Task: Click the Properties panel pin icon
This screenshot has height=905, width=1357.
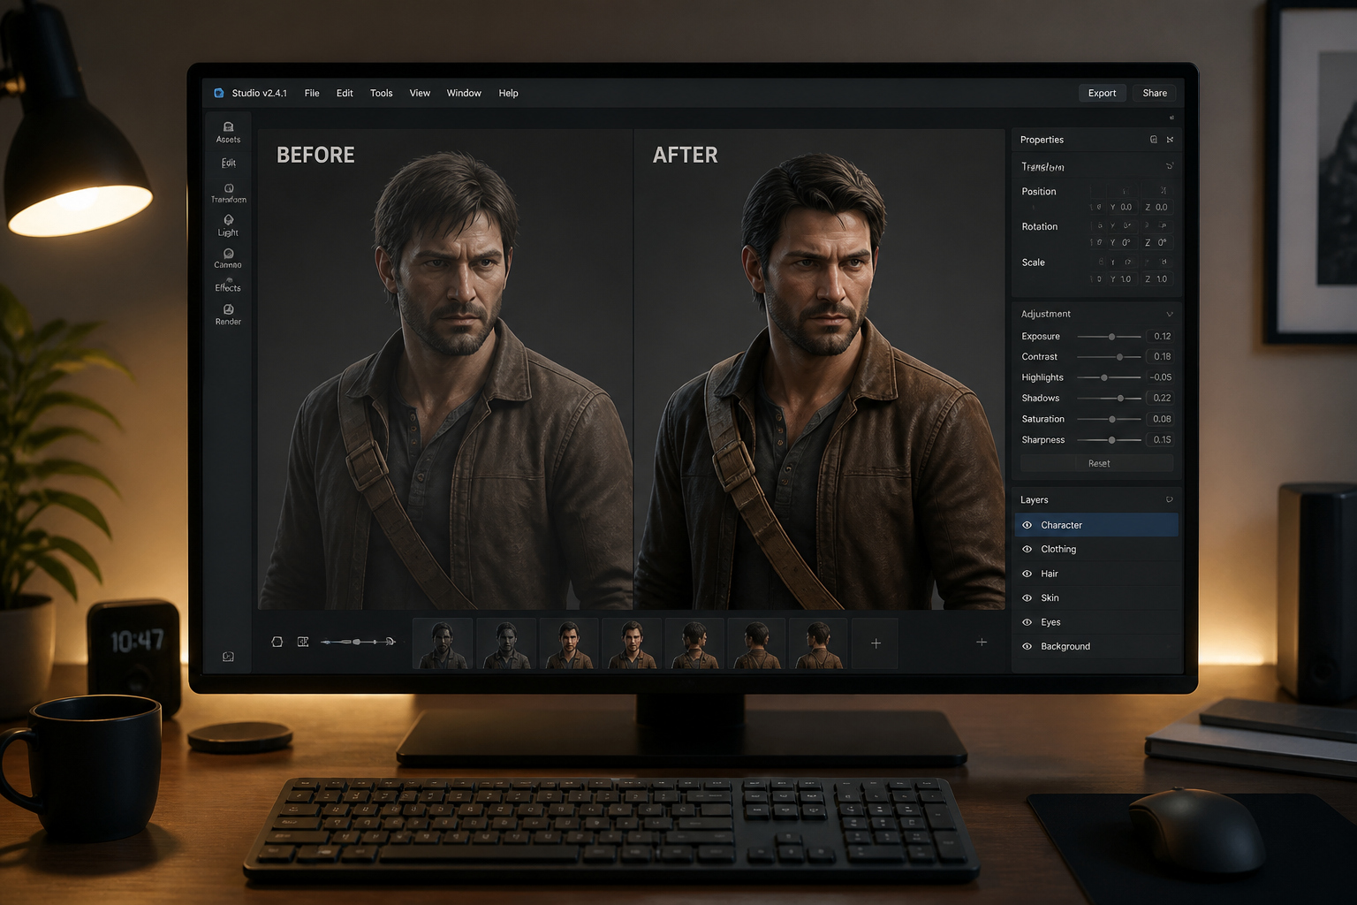Action: (1171, 140)
